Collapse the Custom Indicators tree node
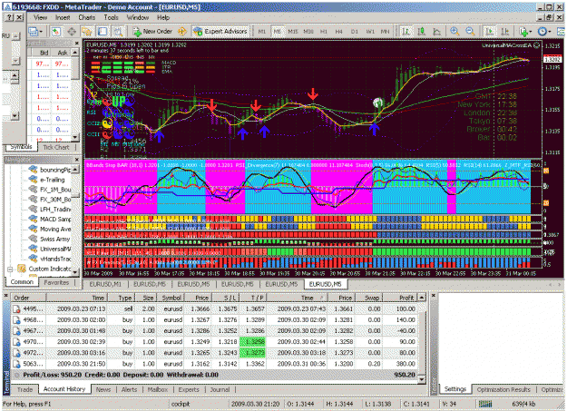 coord(10,269)
